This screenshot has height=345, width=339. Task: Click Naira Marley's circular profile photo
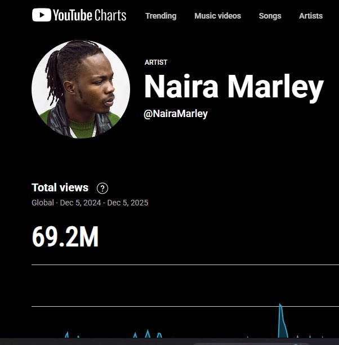pyautogui.click(x=81, y=89)
